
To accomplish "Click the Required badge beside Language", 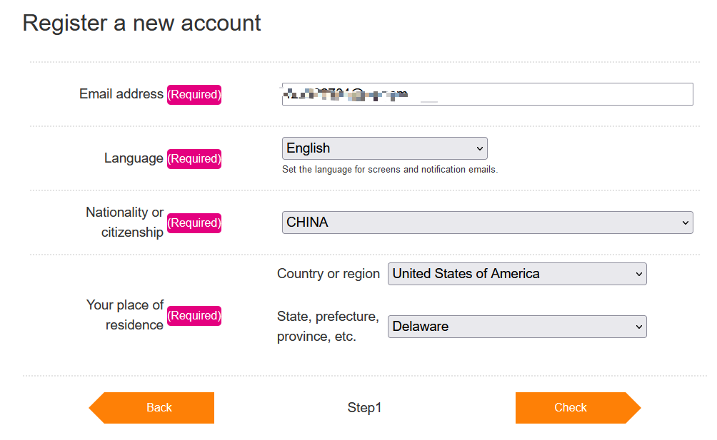I will tap(194, 159).
